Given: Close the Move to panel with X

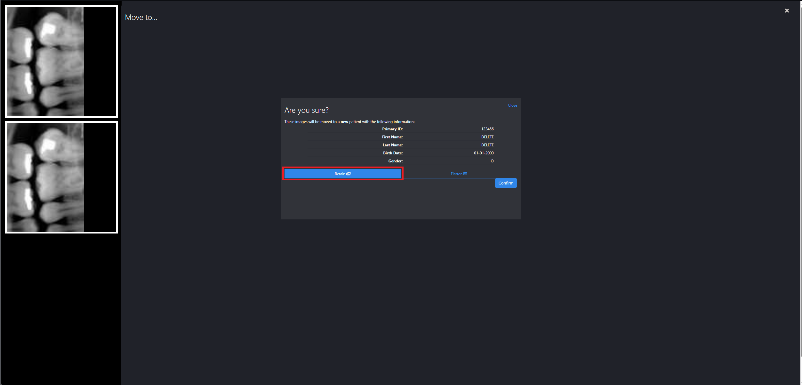Looking at the screenshot, I should (x=787, y=11).
